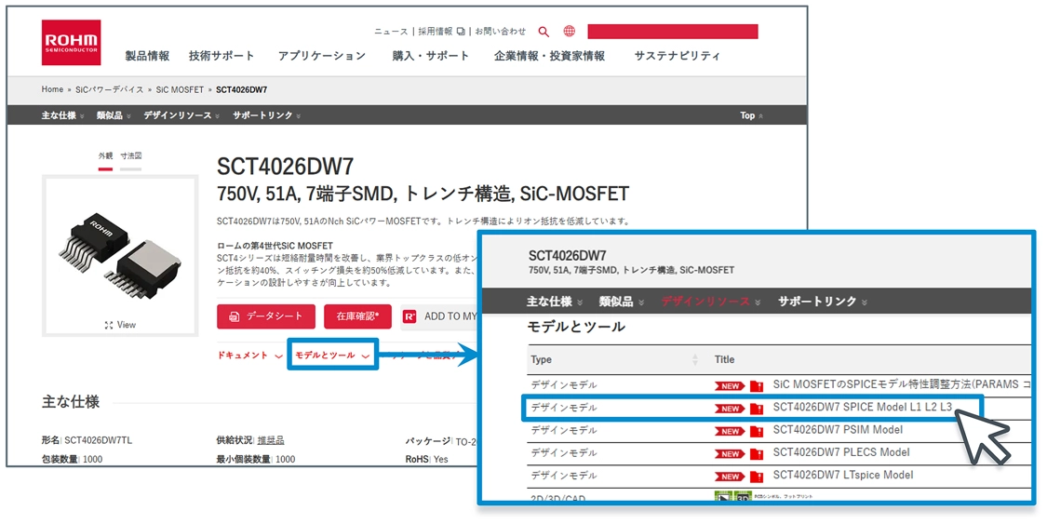1047x524 pixels.
Task: Click the データシート button
Action: tap(266, 316)
